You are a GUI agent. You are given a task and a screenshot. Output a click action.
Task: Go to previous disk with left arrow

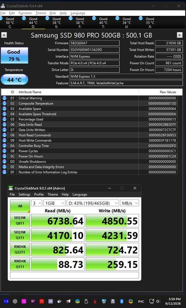(4, 35)
